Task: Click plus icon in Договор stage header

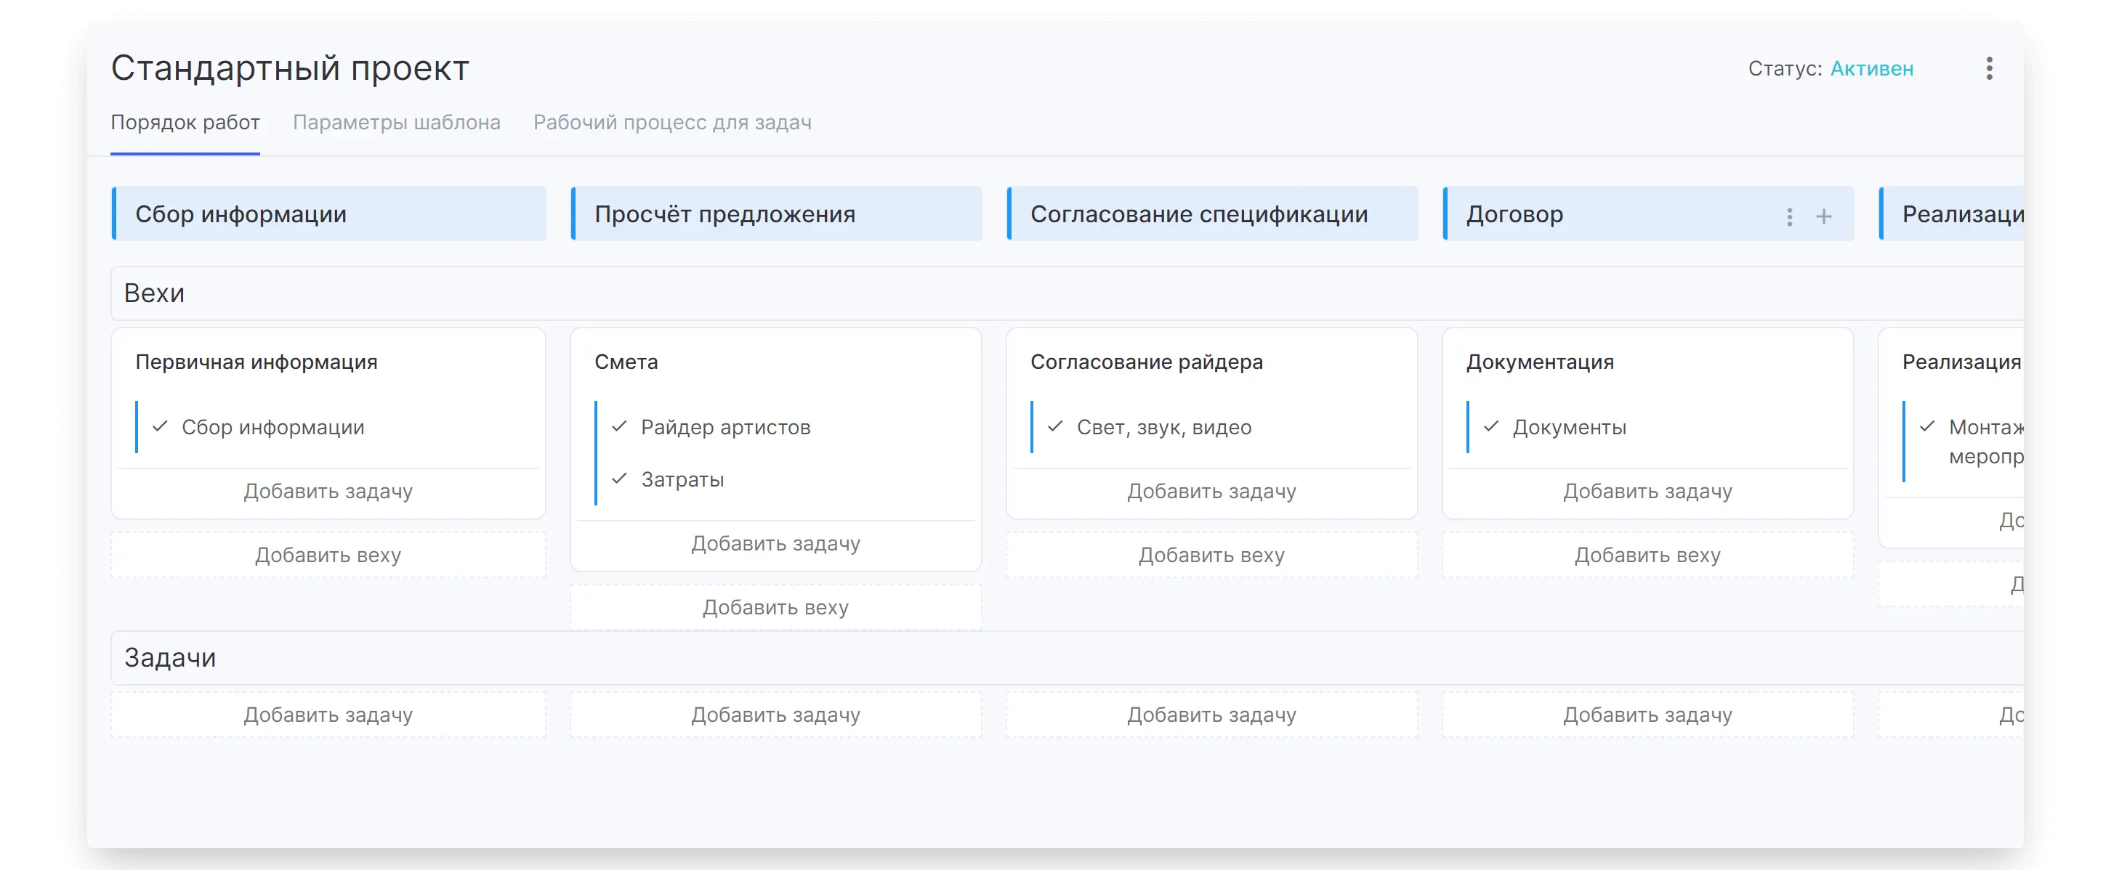Action: 1823,216
